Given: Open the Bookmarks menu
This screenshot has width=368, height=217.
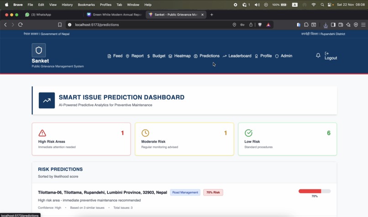Looking at the screenshot, I should [86, 5].
